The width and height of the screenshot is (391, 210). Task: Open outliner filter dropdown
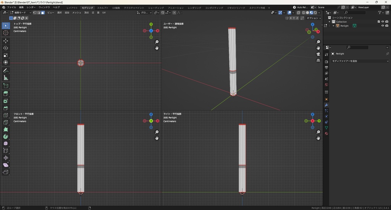point(381,13)
